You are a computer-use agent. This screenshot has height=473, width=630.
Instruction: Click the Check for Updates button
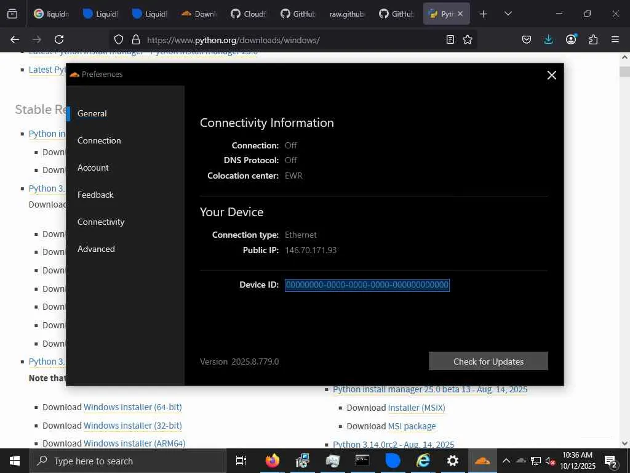[x=488, y=361]
